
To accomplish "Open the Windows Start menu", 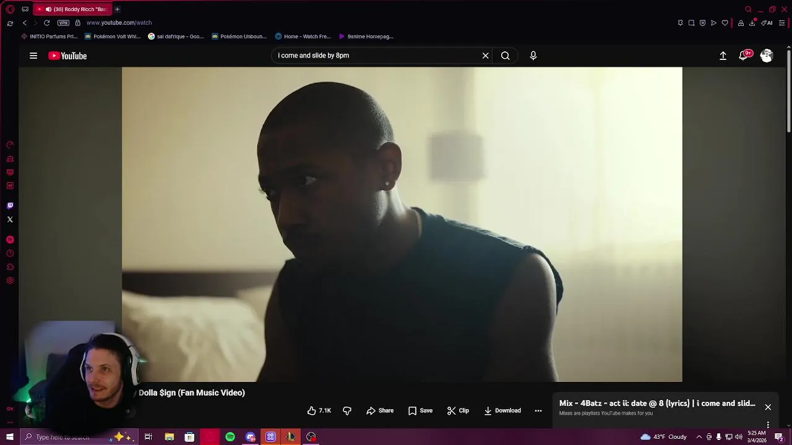I will tap(9, 437).
